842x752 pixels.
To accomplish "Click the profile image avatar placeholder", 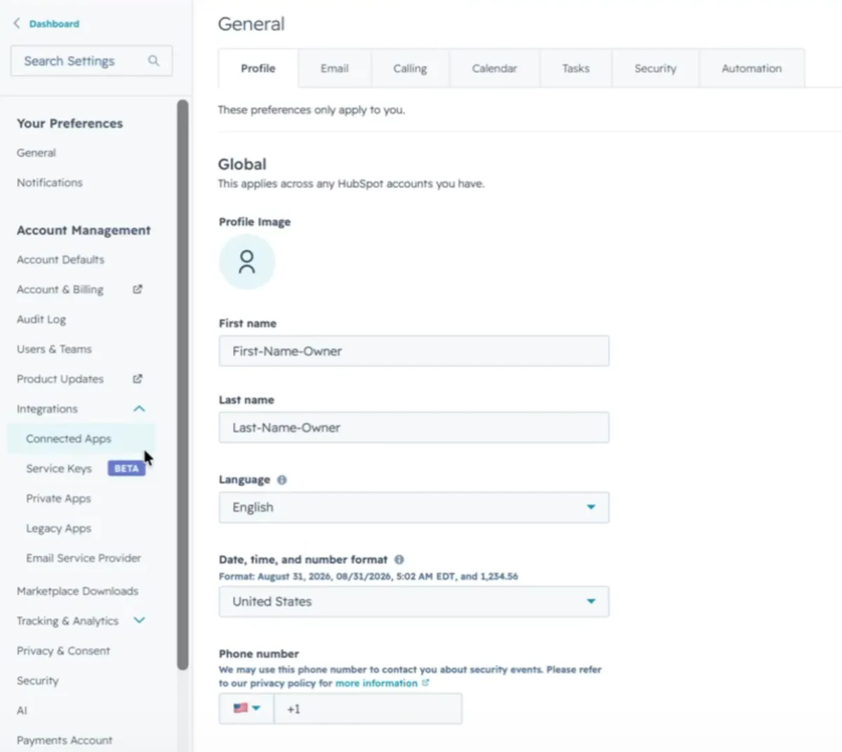I will (x=246, y=262).
